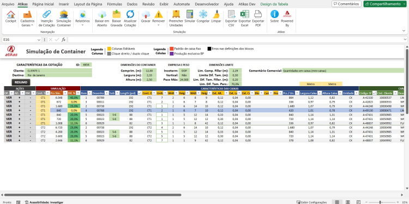Switch to the Desenvolvedor tab

click(207, 4)
